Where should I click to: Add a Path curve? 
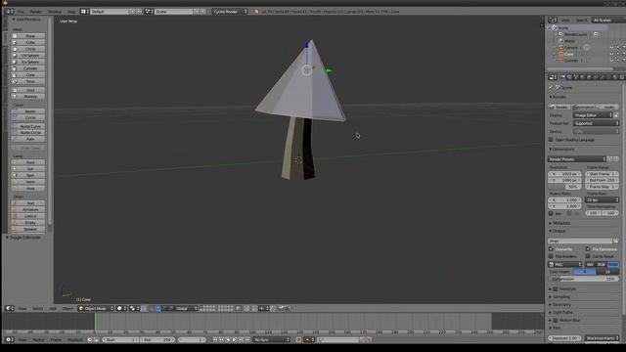pos(28,139)
